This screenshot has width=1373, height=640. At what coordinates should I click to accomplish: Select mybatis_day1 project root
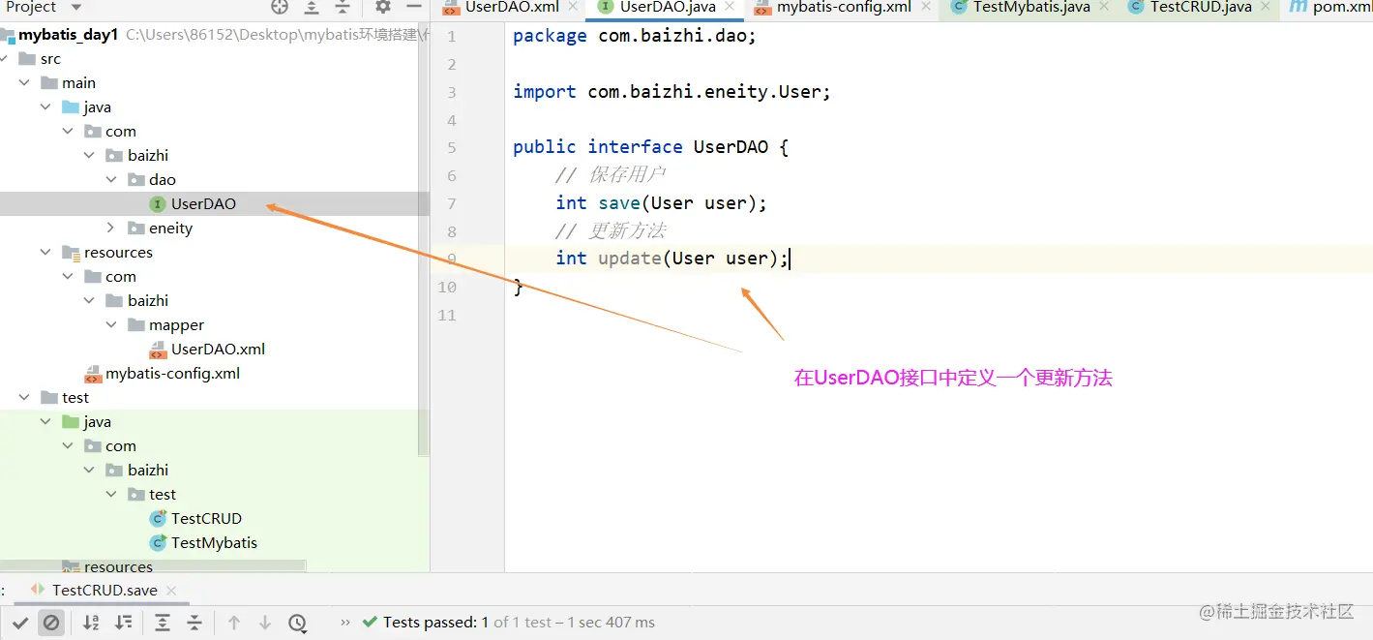pyautogui.click(x=68, y=35)
